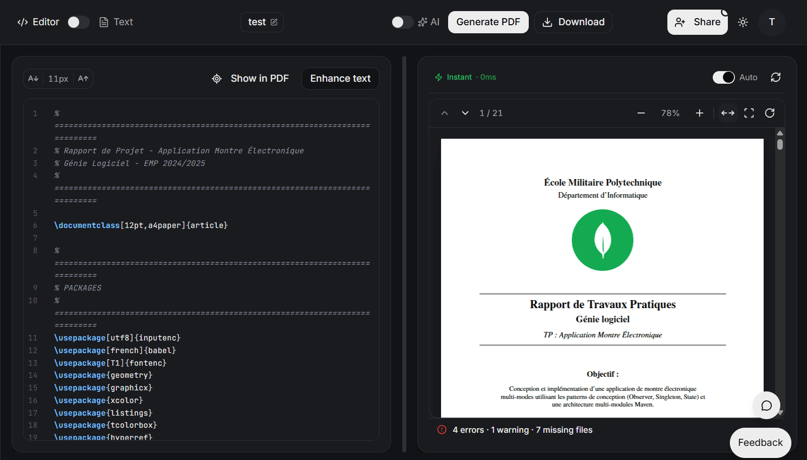This screenshot has height=460, width=807.
Task: Click the documentclass line in editor
Action: (x=141, y=225)
